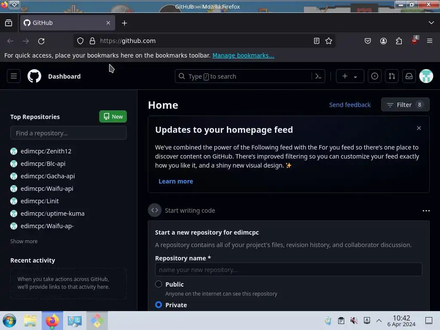Open the GitHub hamburger navigation menu
Screen dimensions: 440x330
click(x=14, y=76)
